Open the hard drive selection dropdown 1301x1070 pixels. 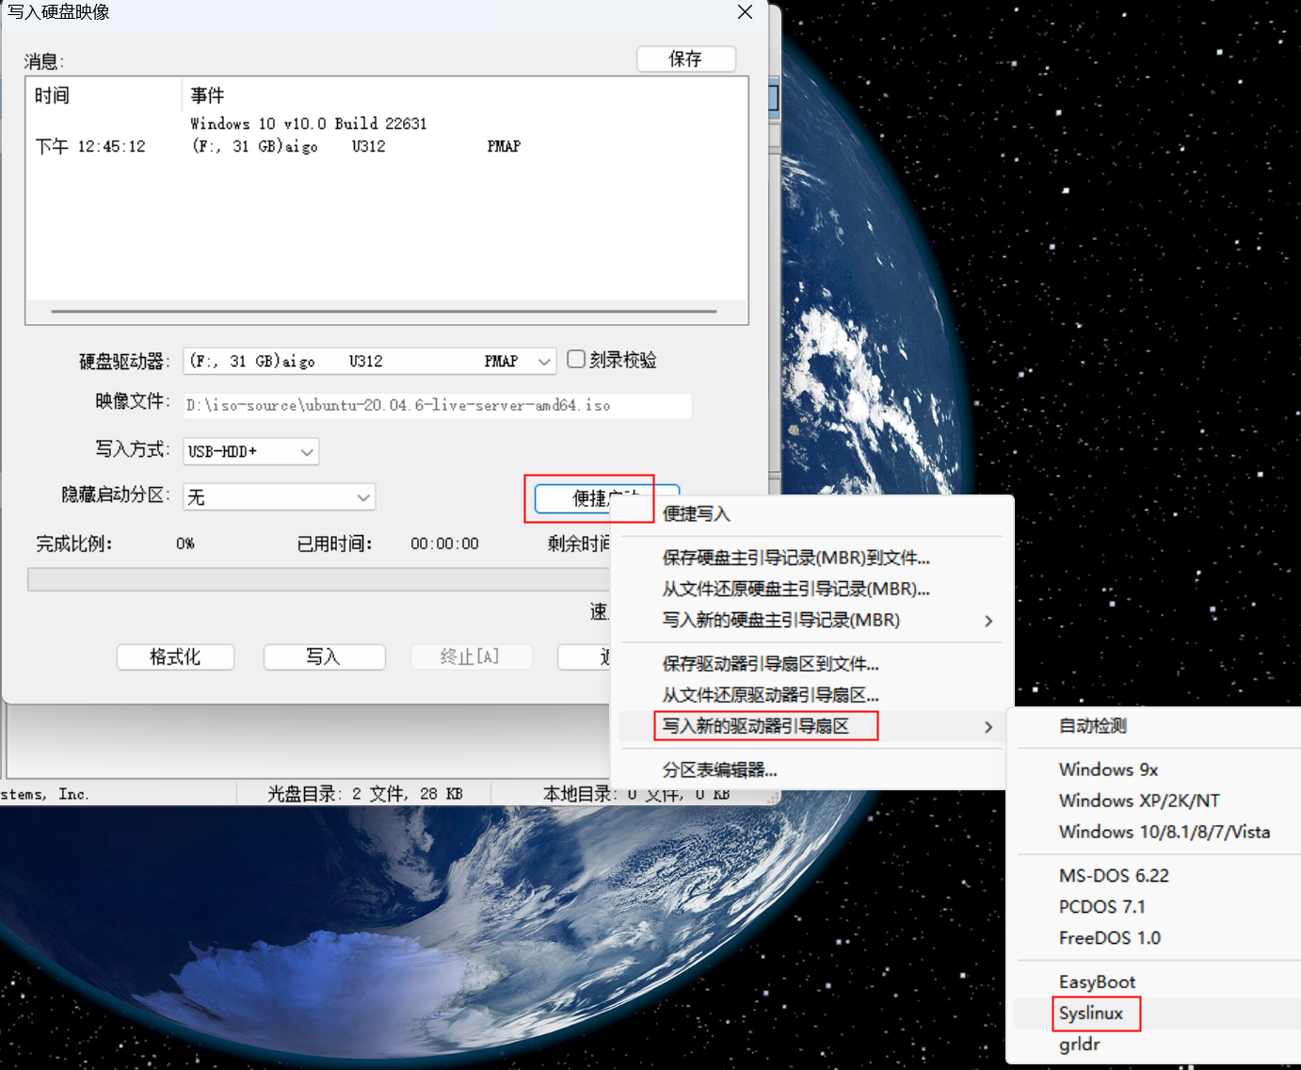(543, 361)
